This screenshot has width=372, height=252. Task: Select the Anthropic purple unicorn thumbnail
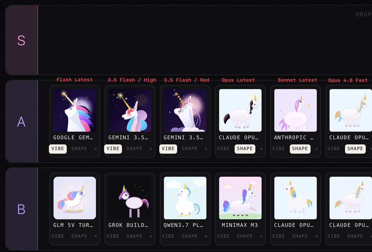coord(295,110)
